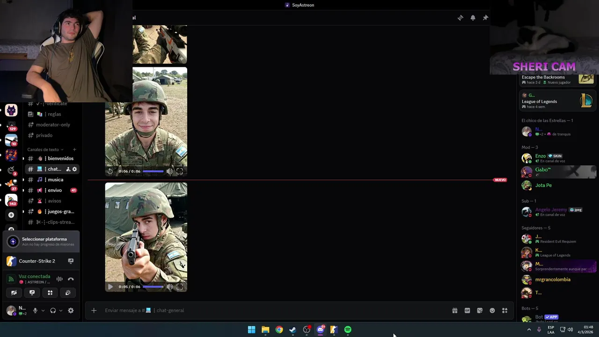Screen dimensions: 599x337
Task: Seek lower video progress bar
Action: 153,287
